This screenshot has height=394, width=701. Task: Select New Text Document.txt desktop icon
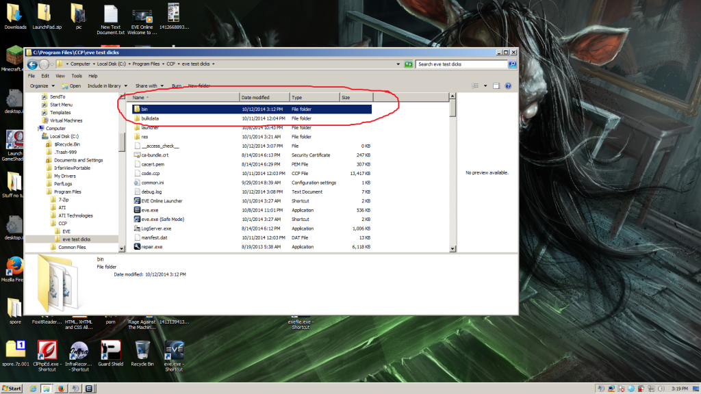tap(110, 18)
